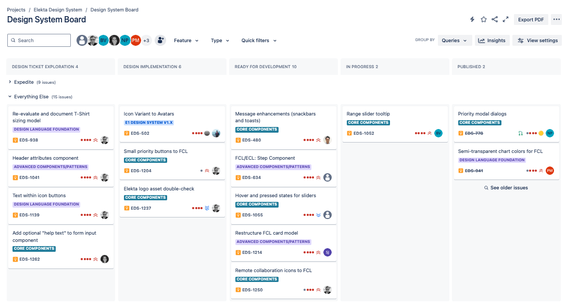
Task: Click the add people icon beside avatars
Action: point(160,40)
